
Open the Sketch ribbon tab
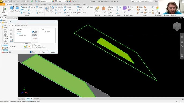[17, 4]
